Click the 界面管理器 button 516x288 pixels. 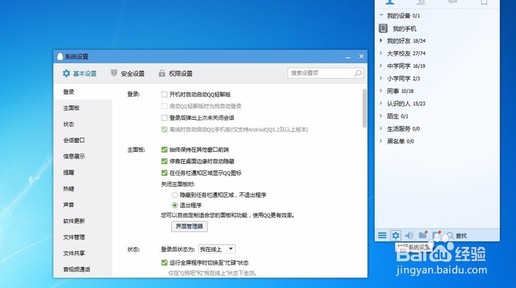(189, 226)
